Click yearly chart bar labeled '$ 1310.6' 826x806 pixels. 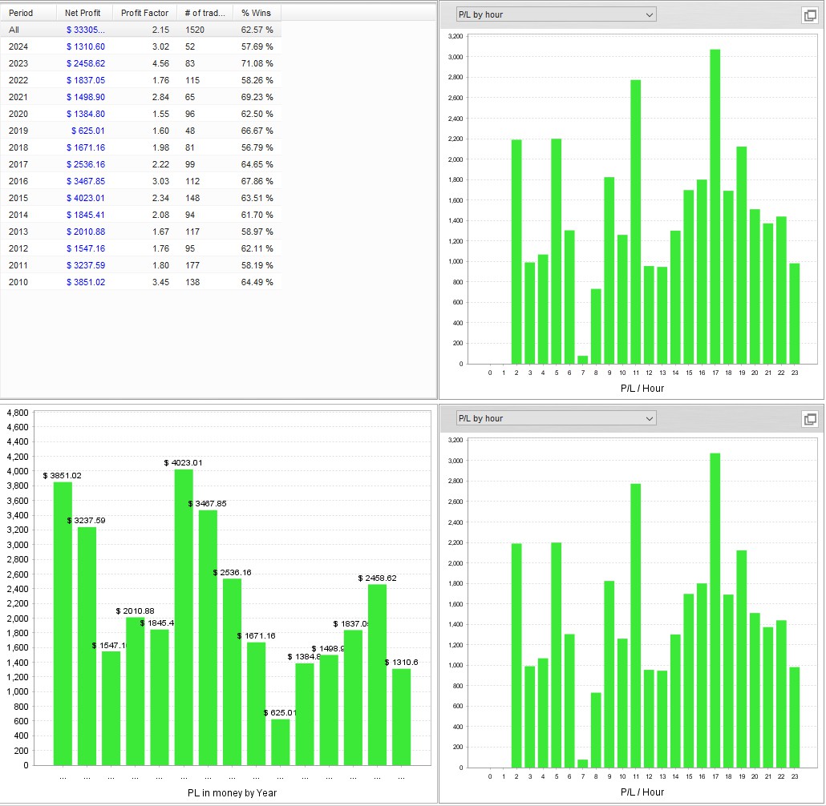(402, 717)
